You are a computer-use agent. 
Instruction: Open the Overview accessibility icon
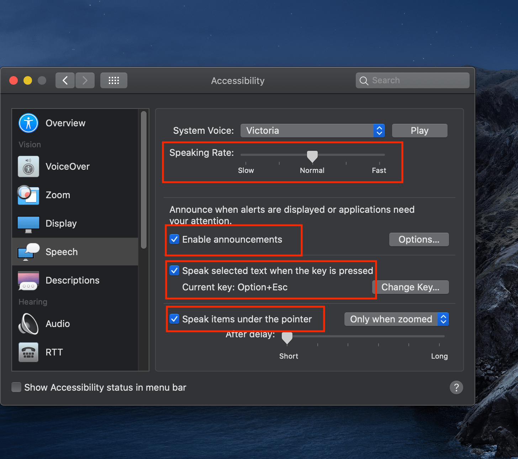click(28, 123)
